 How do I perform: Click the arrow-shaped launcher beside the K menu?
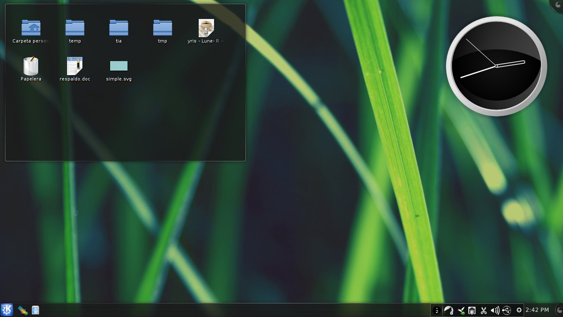22,310
